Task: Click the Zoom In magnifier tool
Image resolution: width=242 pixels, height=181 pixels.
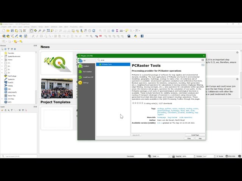Action: [x=40, y=31]
